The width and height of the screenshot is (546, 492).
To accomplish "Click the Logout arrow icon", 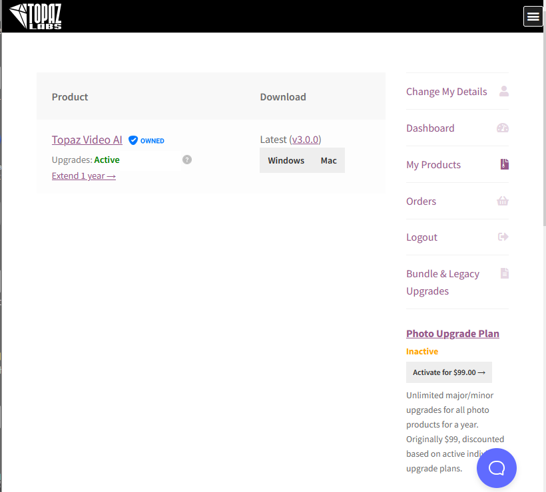I will click(x=503, y=237).
